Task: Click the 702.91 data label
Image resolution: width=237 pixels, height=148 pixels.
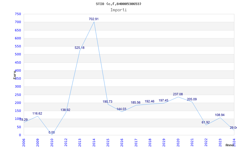Action: pyautogui.click(x=94, y=19)
